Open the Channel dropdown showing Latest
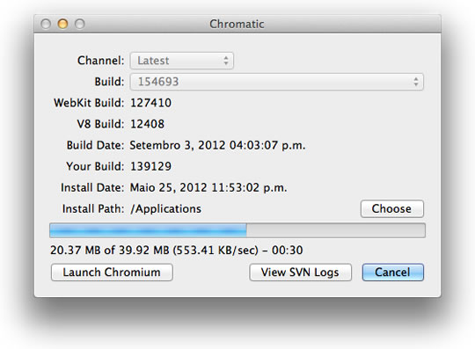This screenshot has width=475, height=349. pos(182,61)
